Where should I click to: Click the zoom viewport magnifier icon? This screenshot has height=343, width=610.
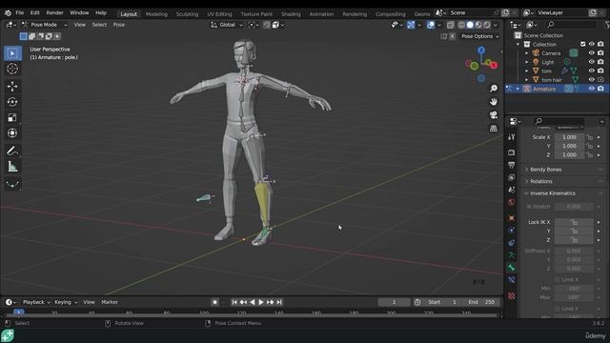point(494,89)
